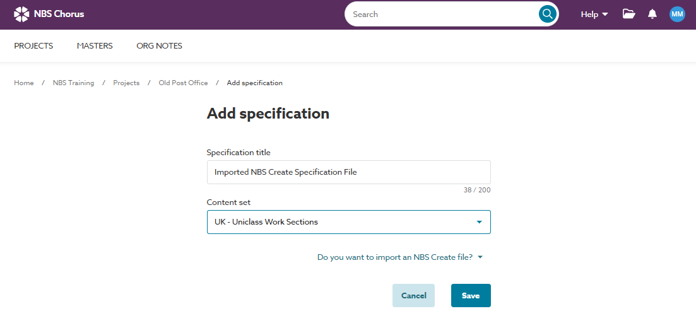The height and width of the screenshot is (328, 696).
Task: Open the Projects breadcrumb link
Action: click(126, 83)
